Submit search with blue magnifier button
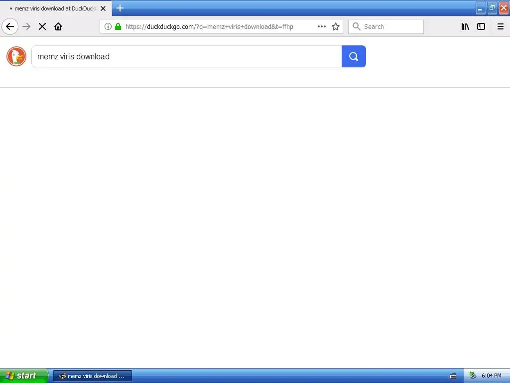 [x=354, y=56]
